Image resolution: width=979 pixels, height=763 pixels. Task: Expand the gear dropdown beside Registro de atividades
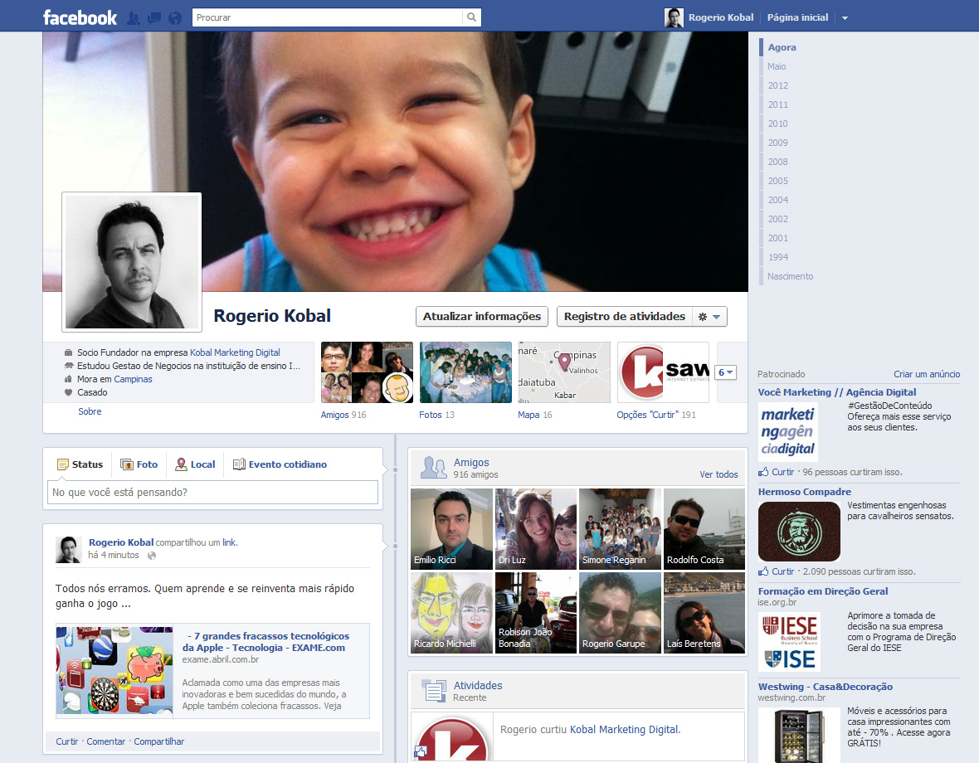pyautogui.click(x=709, y=317)
